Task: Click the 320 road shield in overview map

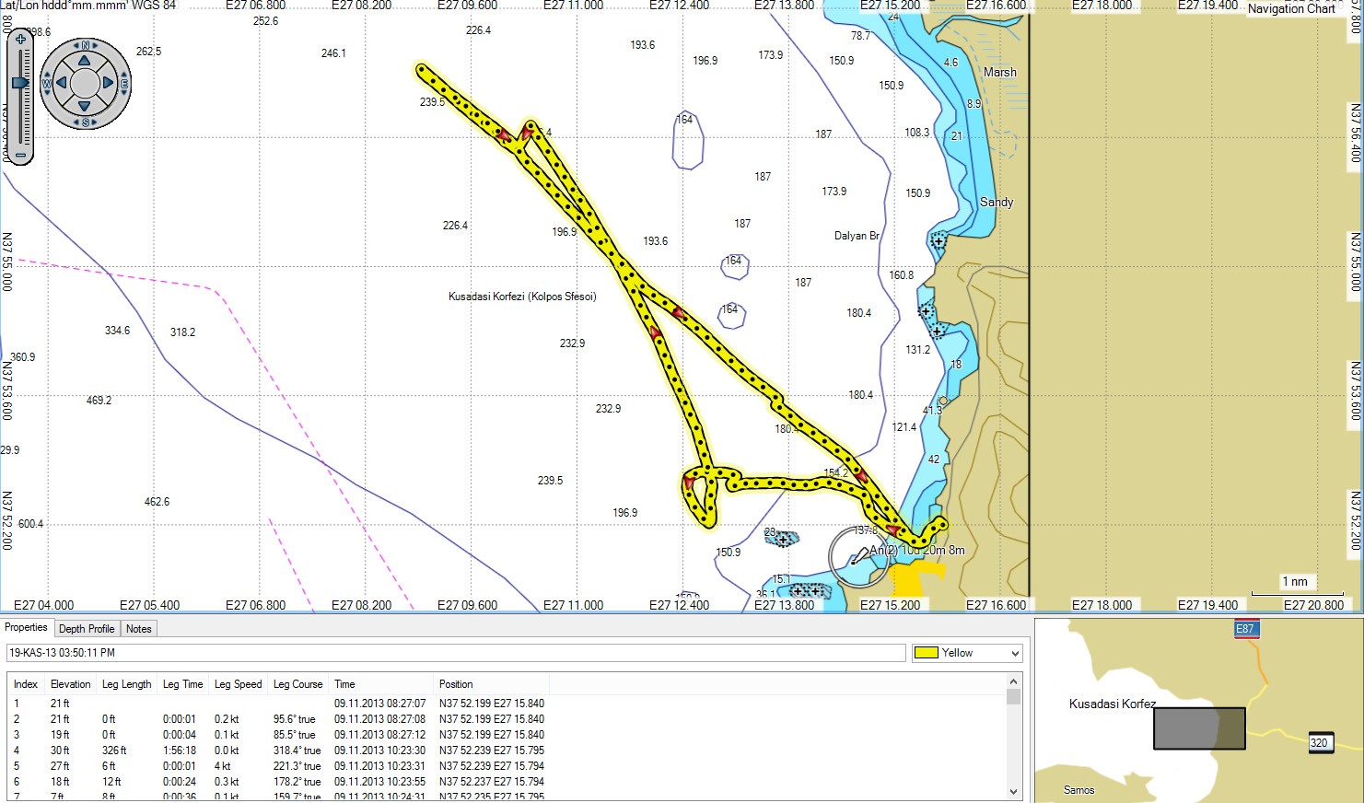Action: coord(1319,742)
